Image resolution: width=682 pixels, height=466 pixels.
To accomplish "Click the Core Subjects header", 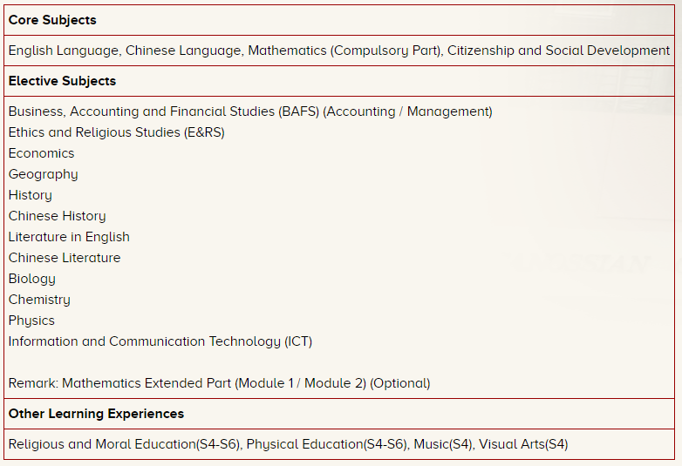I will tap(52, 20).
